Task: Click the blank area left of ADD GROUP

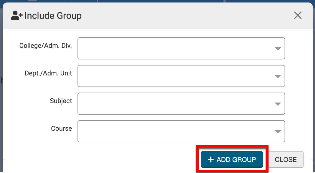Action: coord(111,159)
